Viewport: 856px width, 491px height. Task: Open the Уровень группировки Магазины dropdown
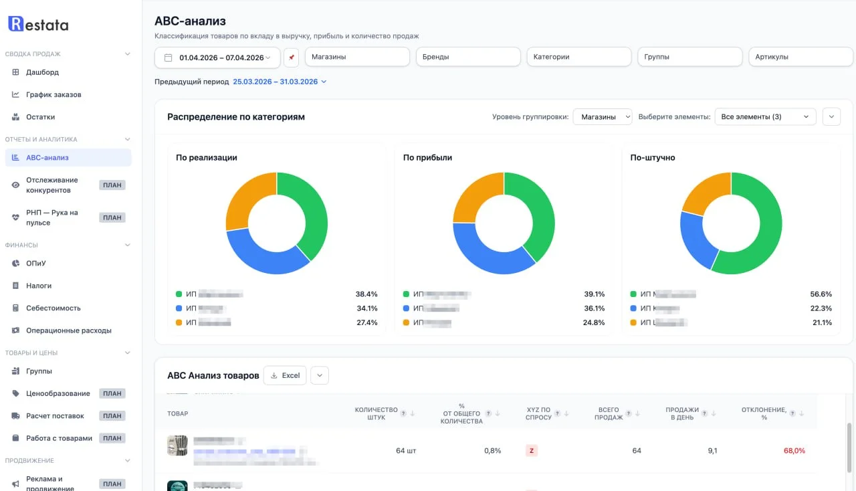[603, 117]
